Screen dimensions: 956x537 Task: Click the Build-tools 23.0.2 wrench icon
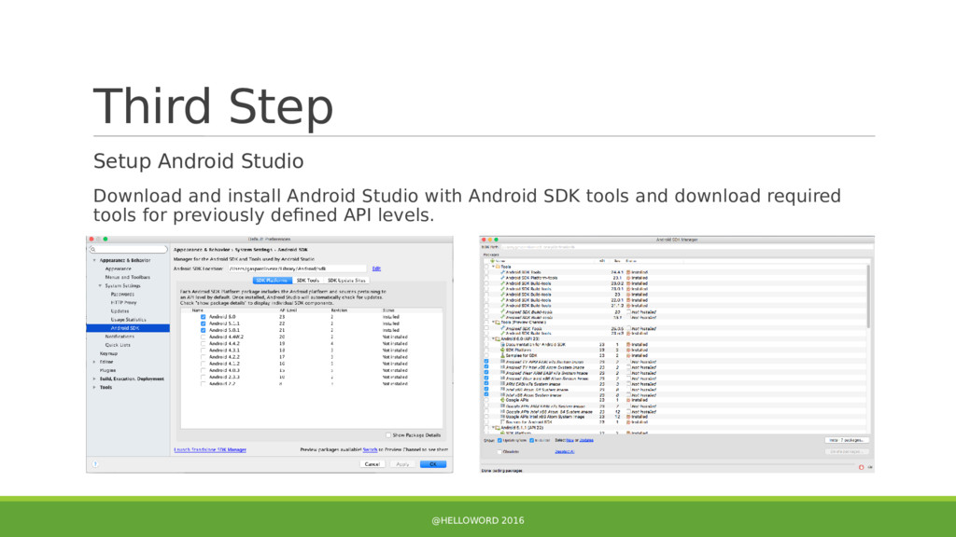click(x=503, y=283)
